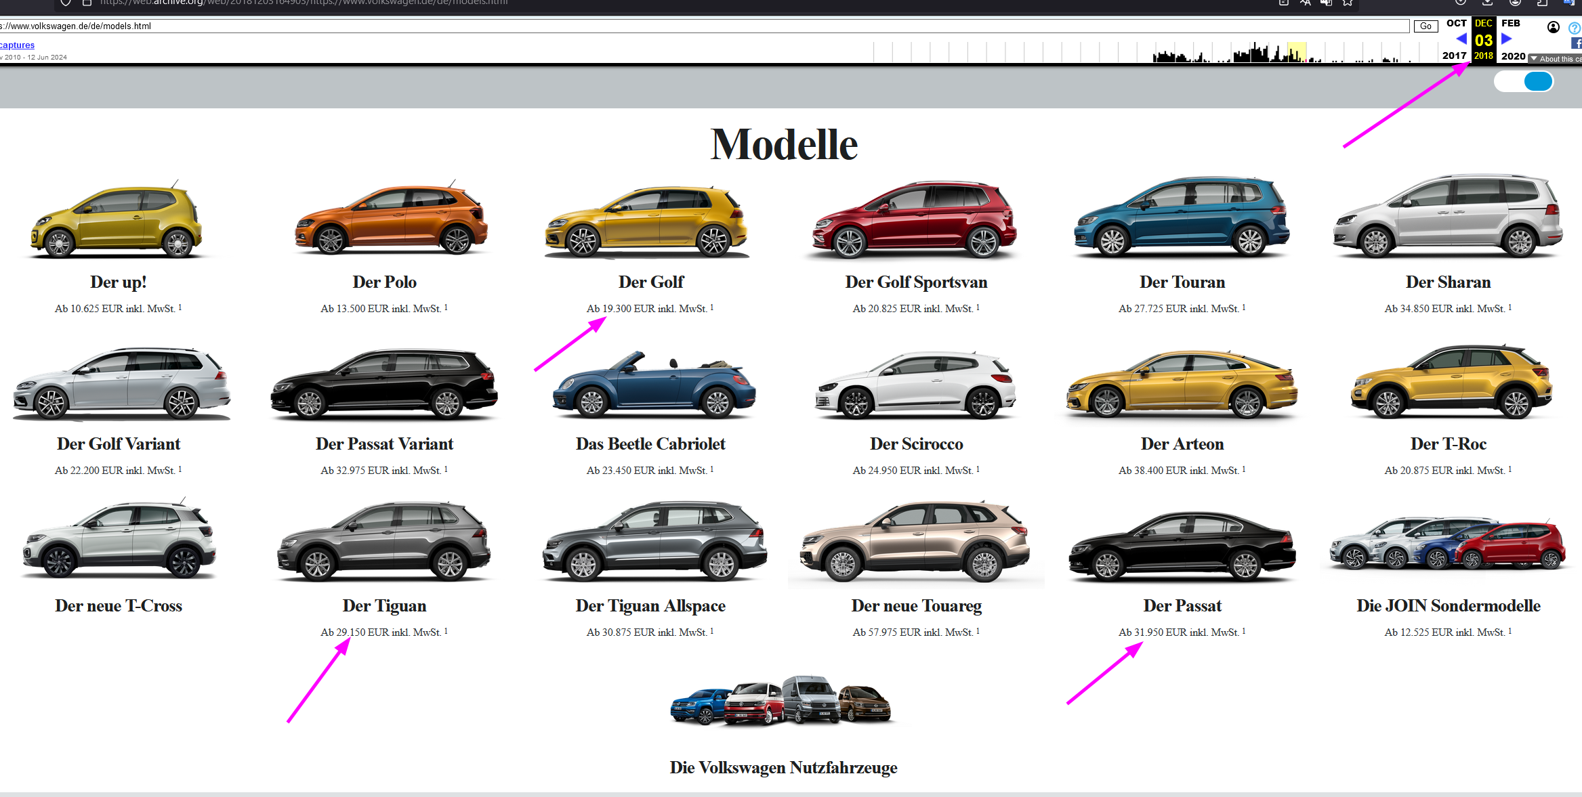This screenshot has width=1582, height=797.
Task: Click the Go button of the Wayback toolbar
Action: 1425,26
